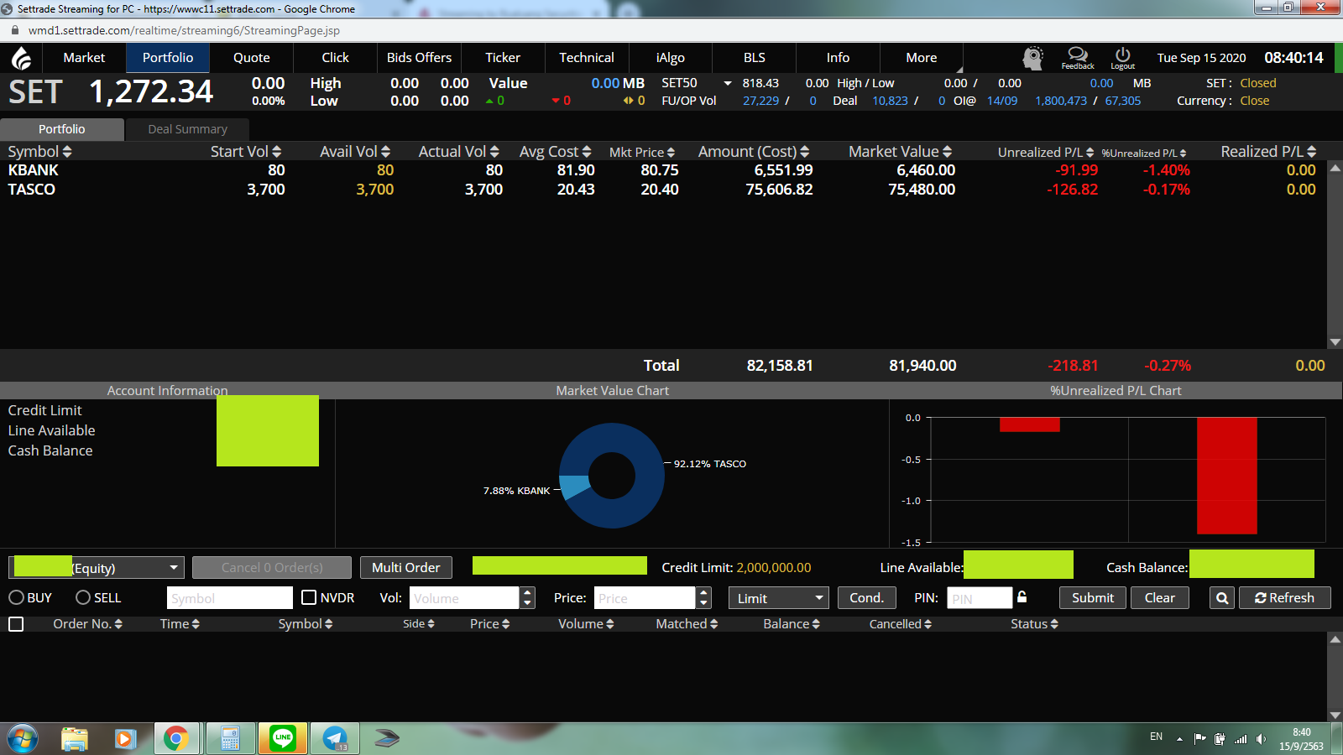1343x755 pixels.
Task: Open File Explorer from the taskbar
Action: coord(75,739)
